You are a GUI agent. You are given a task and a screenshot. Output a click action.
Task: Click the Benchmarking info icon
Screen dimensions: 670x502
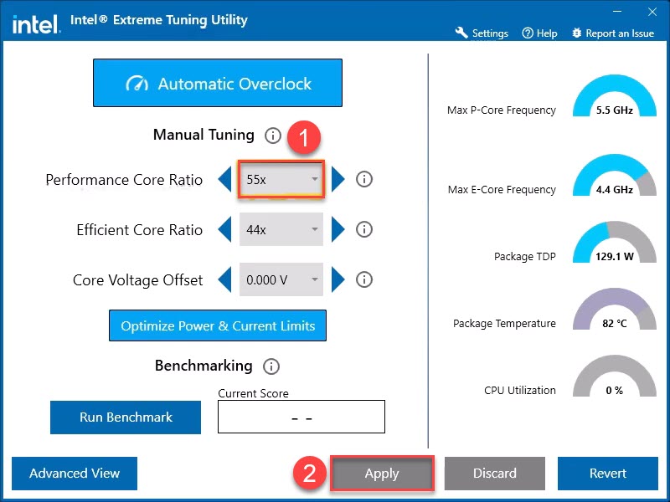click(271, 366)
